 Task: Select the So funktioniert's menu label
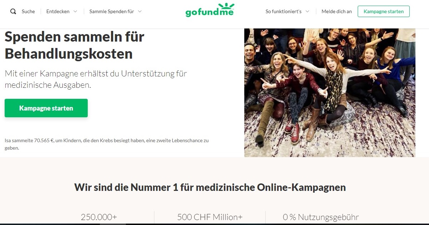[x=284, y=11]
